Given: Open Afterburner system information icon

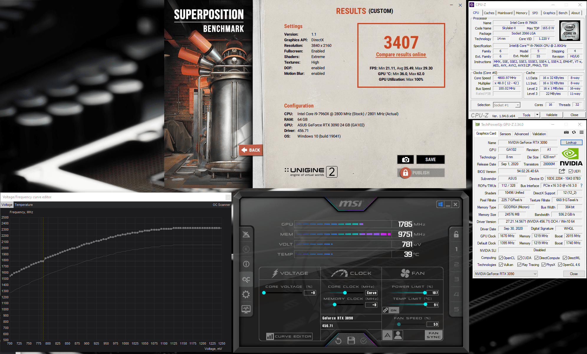Looking at the screenshot, I should 246,264.
